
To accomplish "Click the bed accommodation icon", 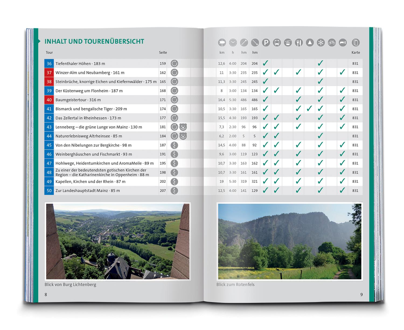I will pyautogui.click(x=343, y=43).
